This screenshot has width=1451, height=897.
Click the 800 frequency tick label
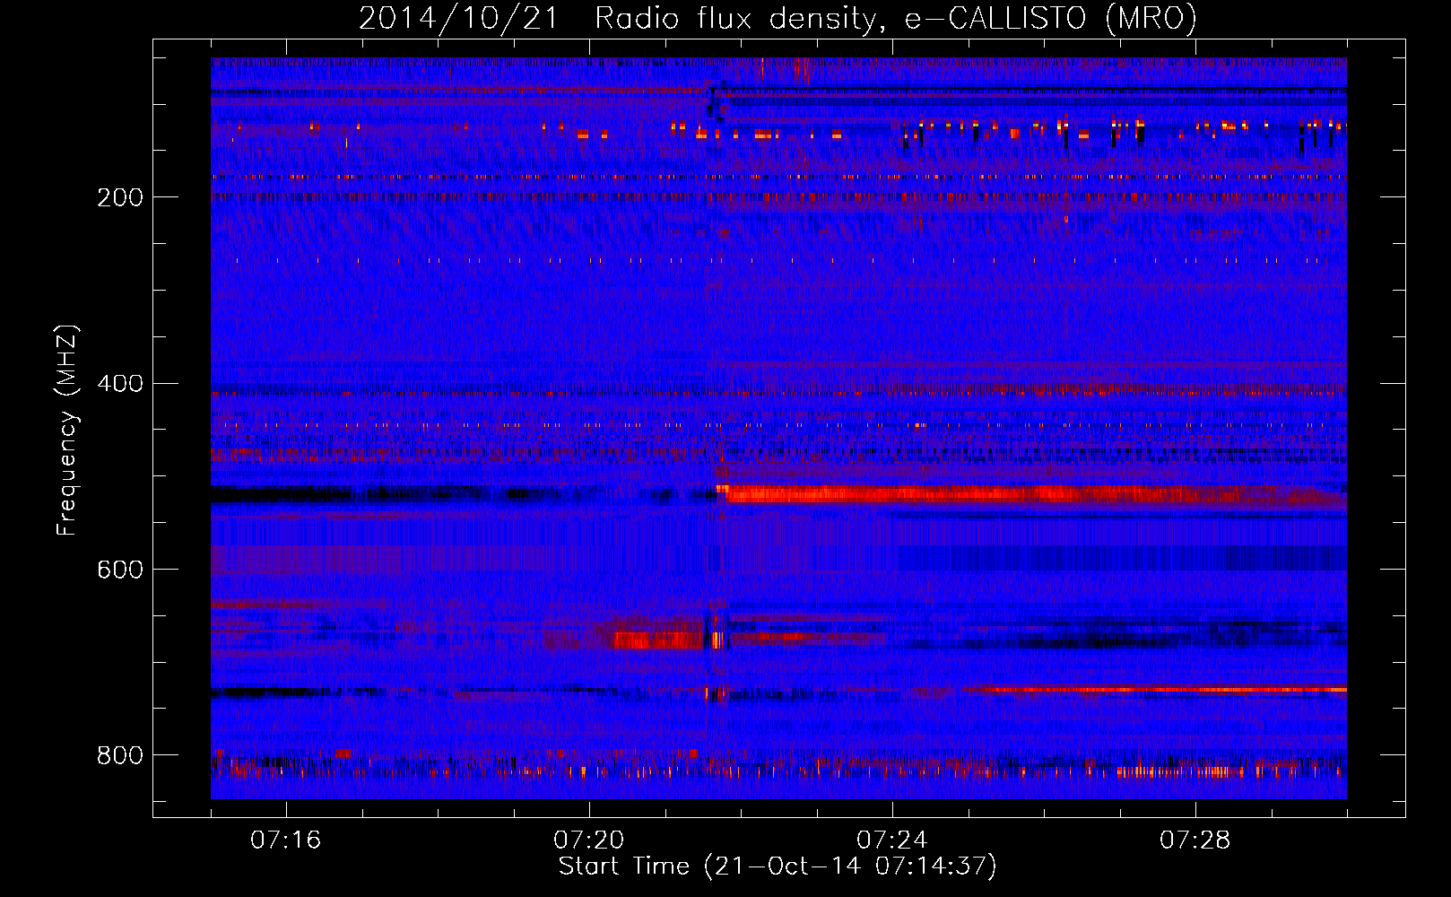120,755
